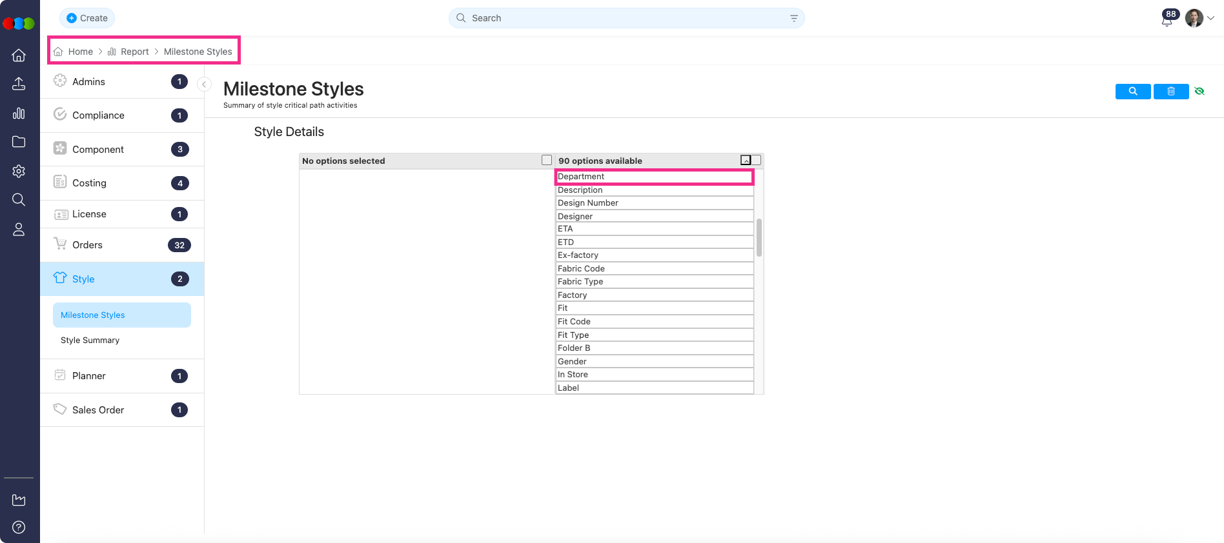Open the settings gear in left rail
Screen dimensions: 1224x543
[19, 171]
